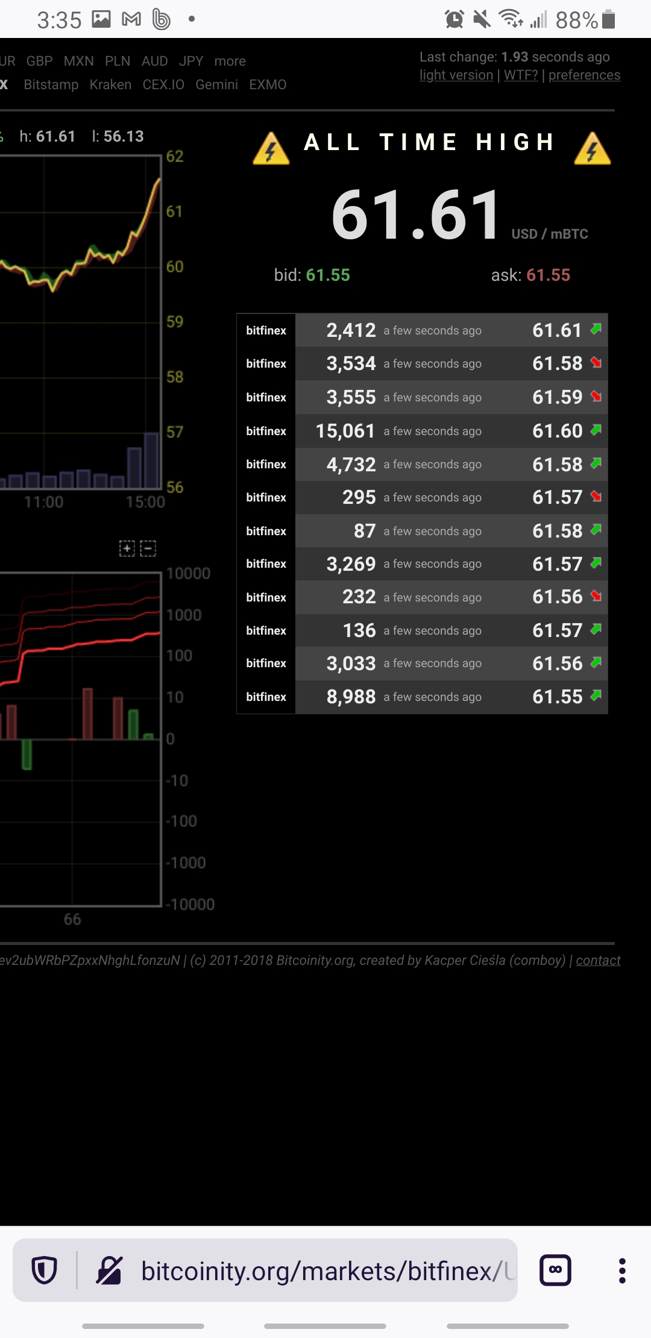Switch to EXMO exchange
Screen dimensions: 651x1338
[268, 85]
